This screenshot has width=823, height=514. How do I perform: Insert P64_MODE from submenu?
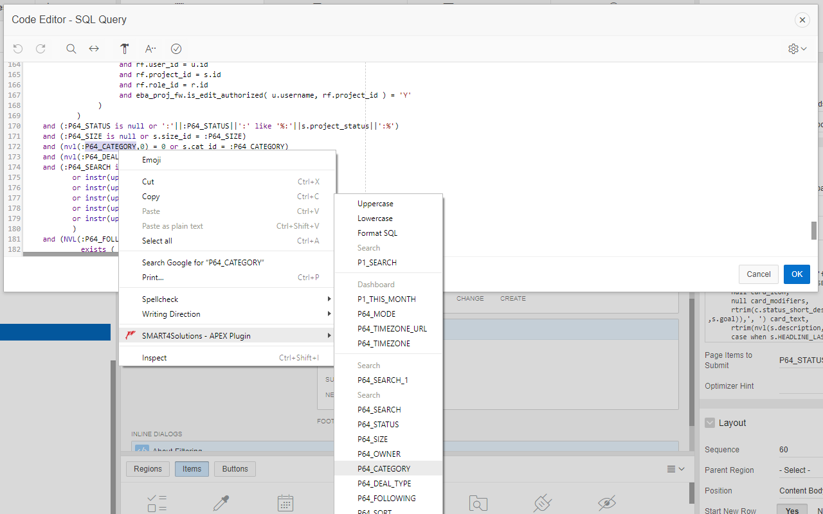coord(388,314)
